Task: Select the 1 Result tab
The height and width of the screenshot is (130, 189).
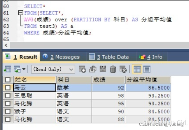Action: (21, 57)
